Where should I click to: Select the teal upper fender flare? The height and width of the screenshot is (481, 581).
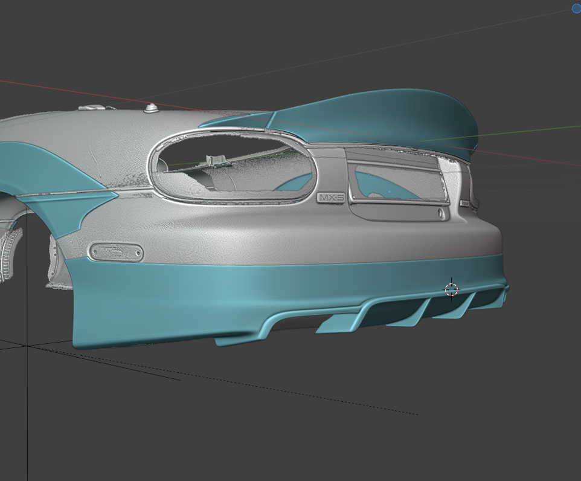coord(42,169)
